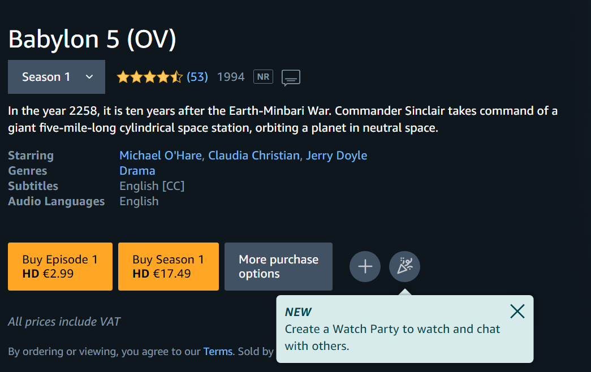Click the chevron arrow beside Season 1

(89, 77)
